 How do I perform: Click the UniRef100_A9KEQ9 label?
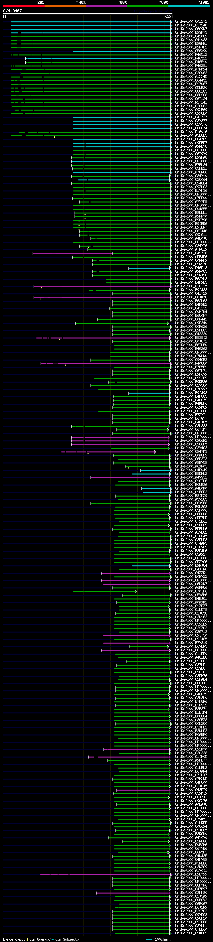pyautogui.click(x=191, y=933)
